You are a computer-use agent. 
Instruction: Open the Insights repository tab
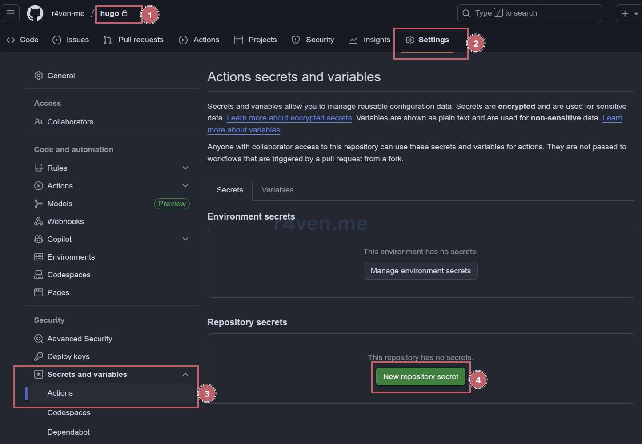369,40
